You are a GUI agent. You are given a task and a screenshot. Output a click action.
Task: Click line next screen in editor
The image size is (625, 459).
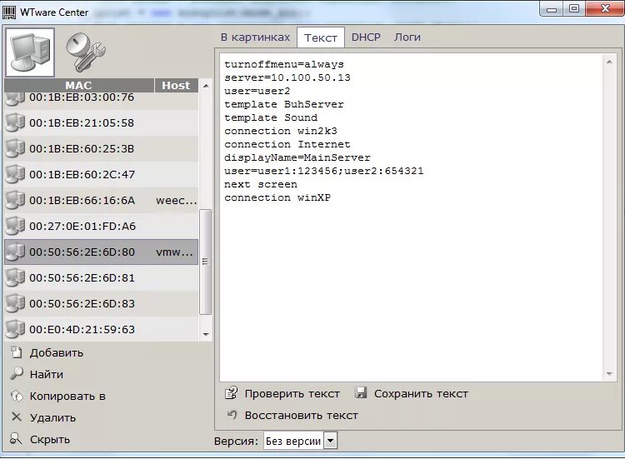click(260, 184)
